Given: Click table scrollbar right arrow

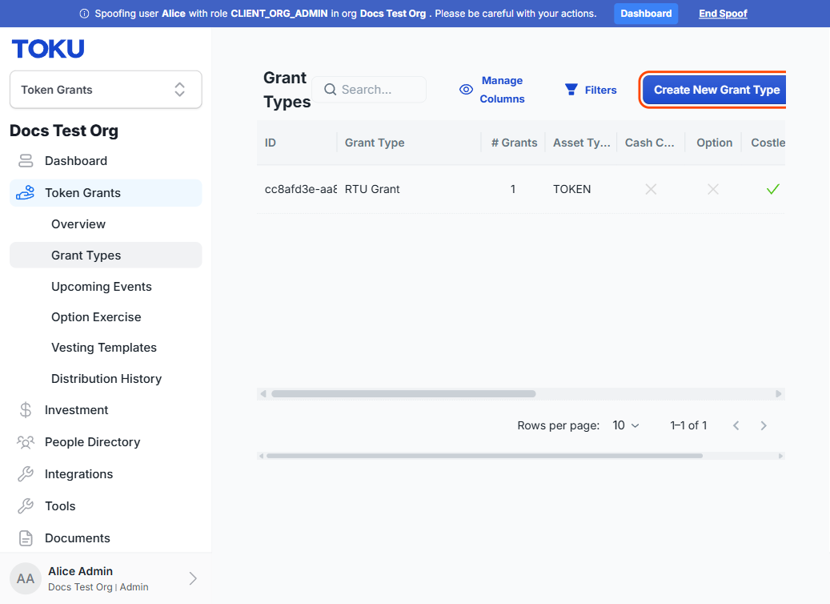Looking at the screenshot, I should pos(778,393).
